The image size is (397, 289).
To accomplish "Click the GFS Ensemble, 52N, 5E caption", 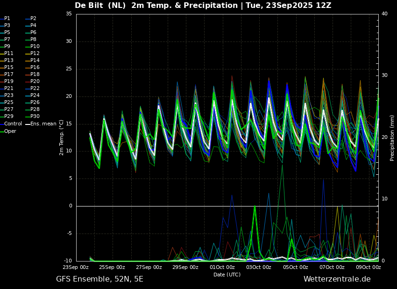I will click(99, 279).
